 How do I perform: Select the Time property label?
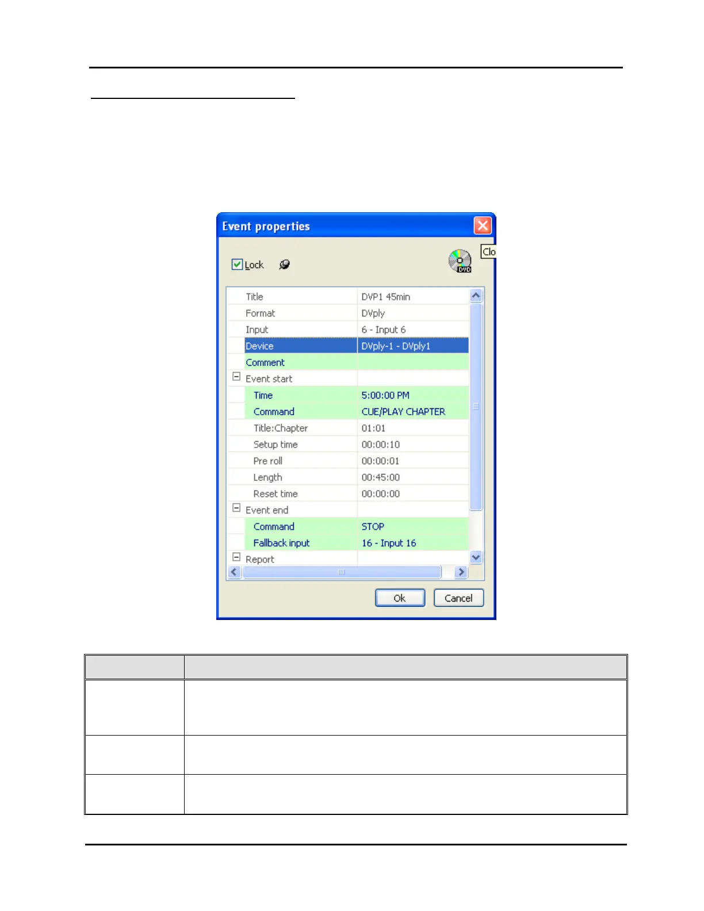[x=263, y=396]
